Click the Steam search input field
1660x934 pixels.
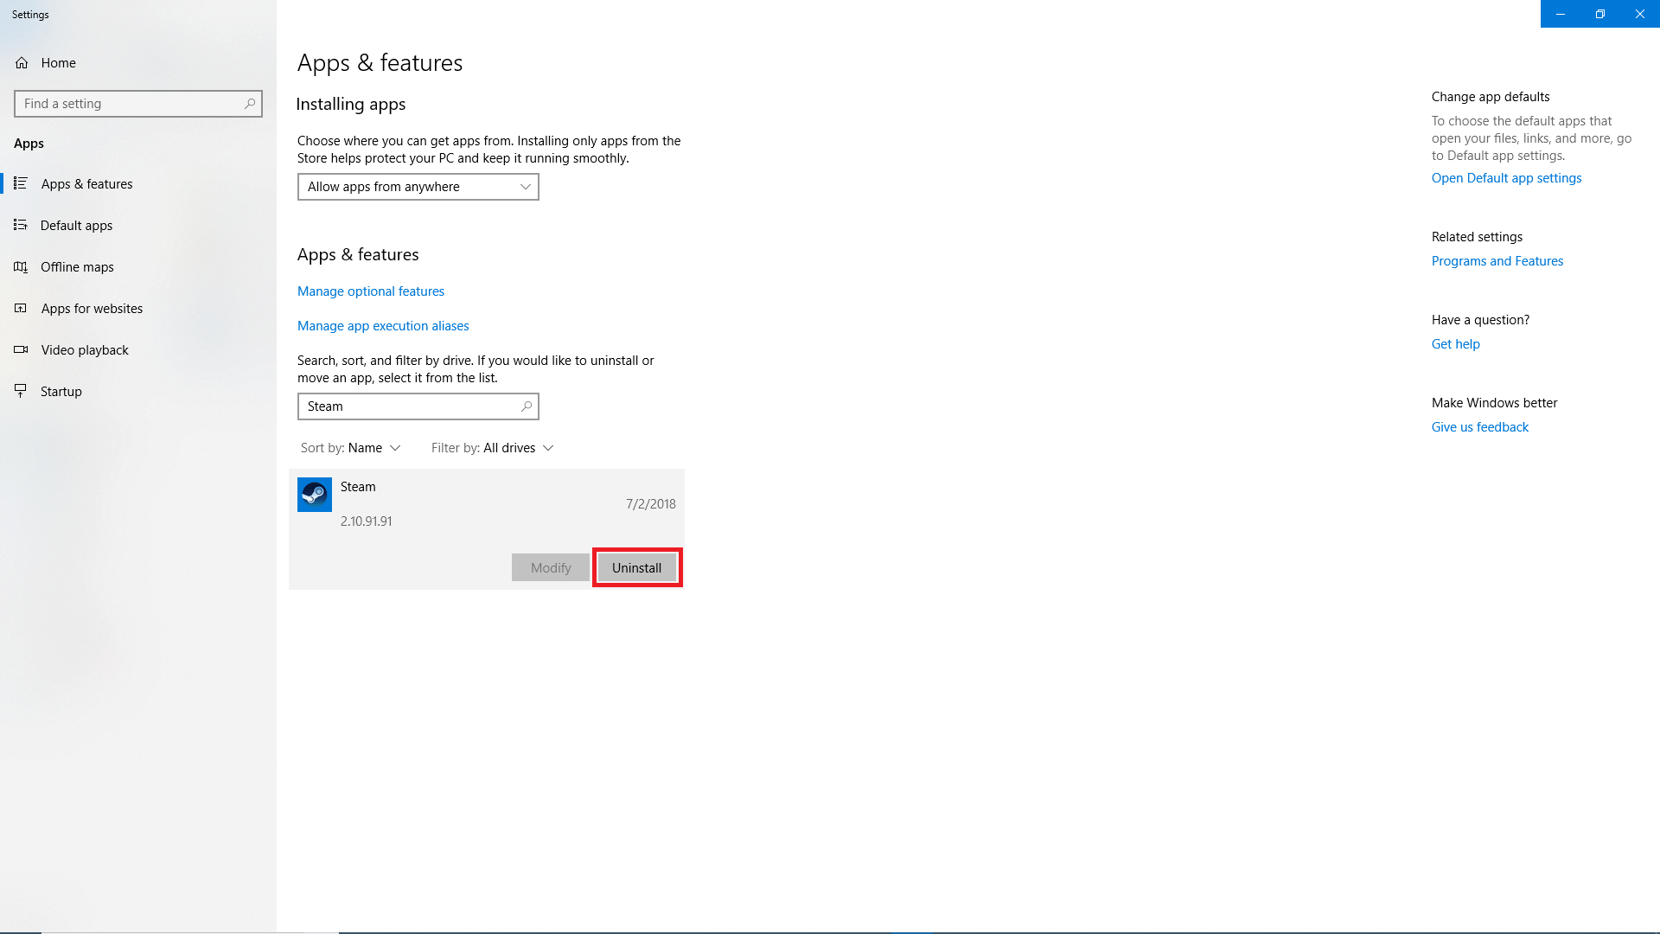(418, 406)
